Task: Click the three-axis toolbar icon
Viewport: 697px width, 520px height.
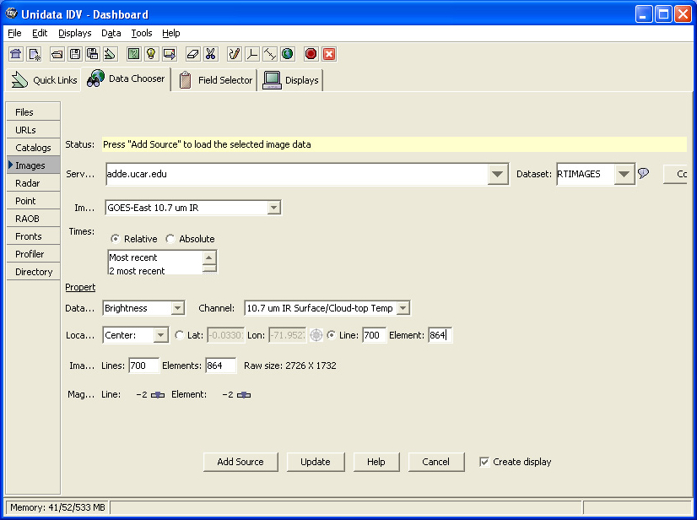Action: 252,54
